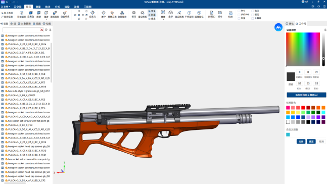Open dropdown arrow under 3D button
Screen dimensions: 327x184
[x=211, y=19]
